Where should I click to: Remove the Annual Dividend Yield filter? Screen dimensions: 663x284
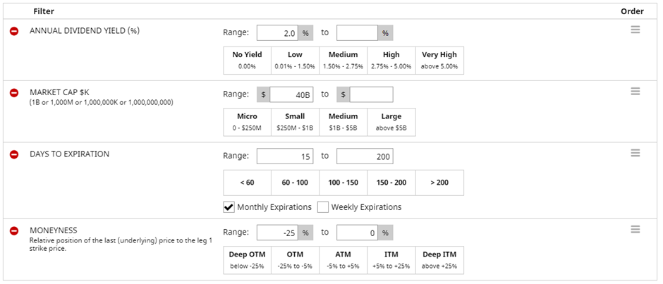tap(14, 32)
